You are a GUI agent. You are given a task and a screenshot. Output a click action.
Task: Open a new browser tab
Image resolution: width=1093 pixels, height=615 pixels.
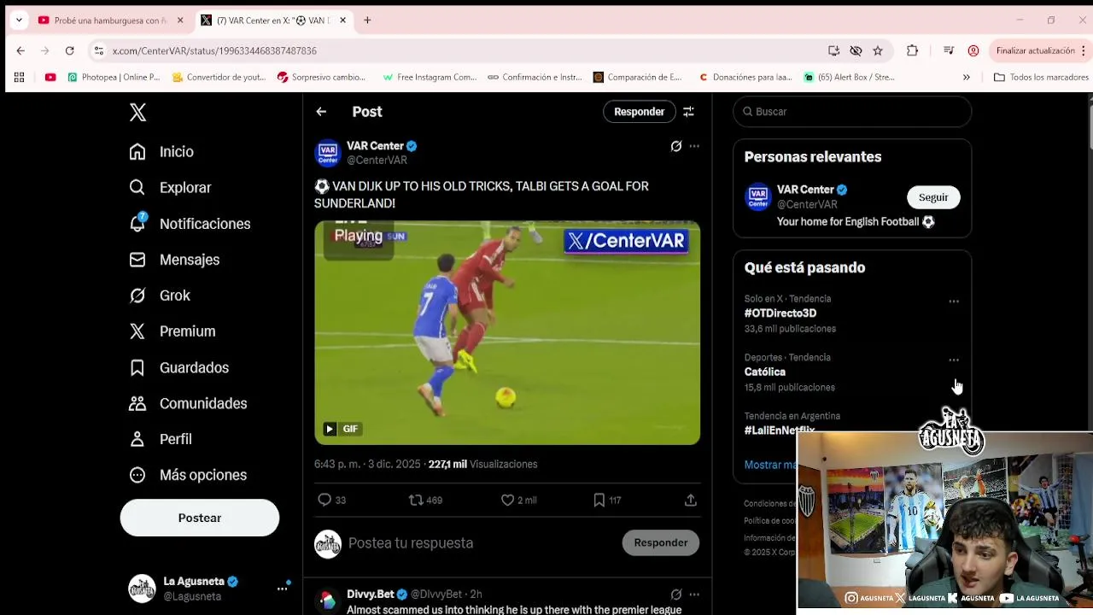coord(367,20)
